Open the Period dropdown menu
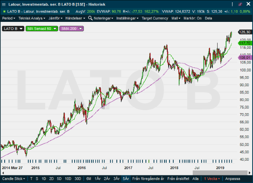The image size is (253, 183). pyautogui.click(x=9, y=18)
